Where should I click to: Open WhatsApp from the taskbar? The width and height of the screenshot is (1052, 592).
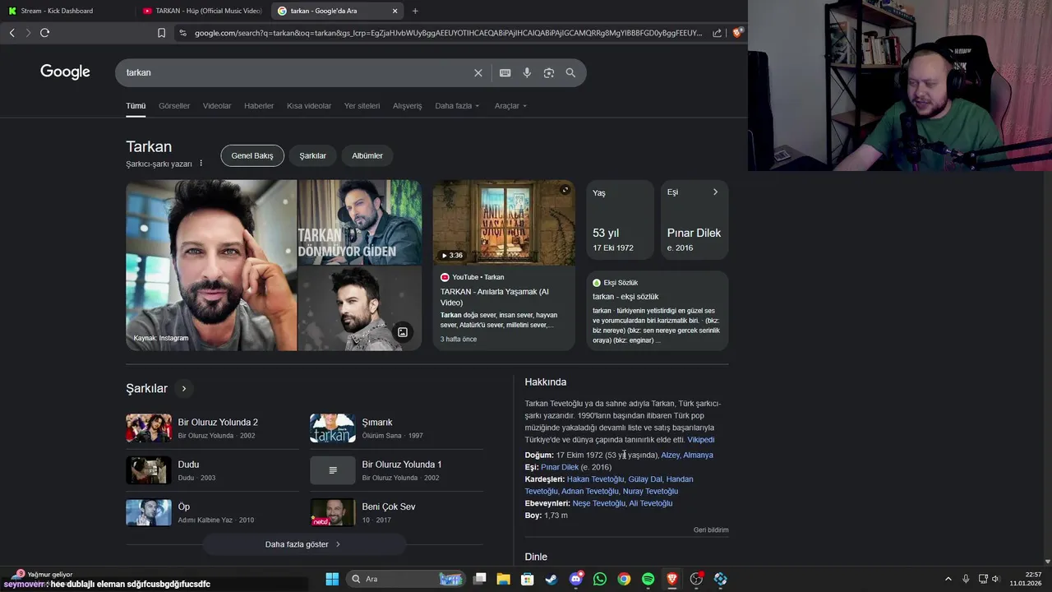(600, 579)
